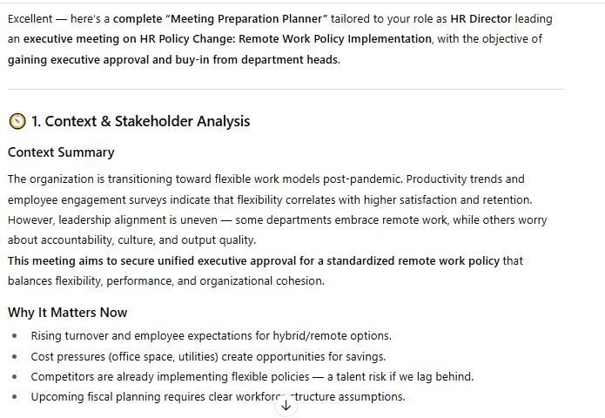
Task: Click the bold 'HR Director' text
Action: (481, 18)
